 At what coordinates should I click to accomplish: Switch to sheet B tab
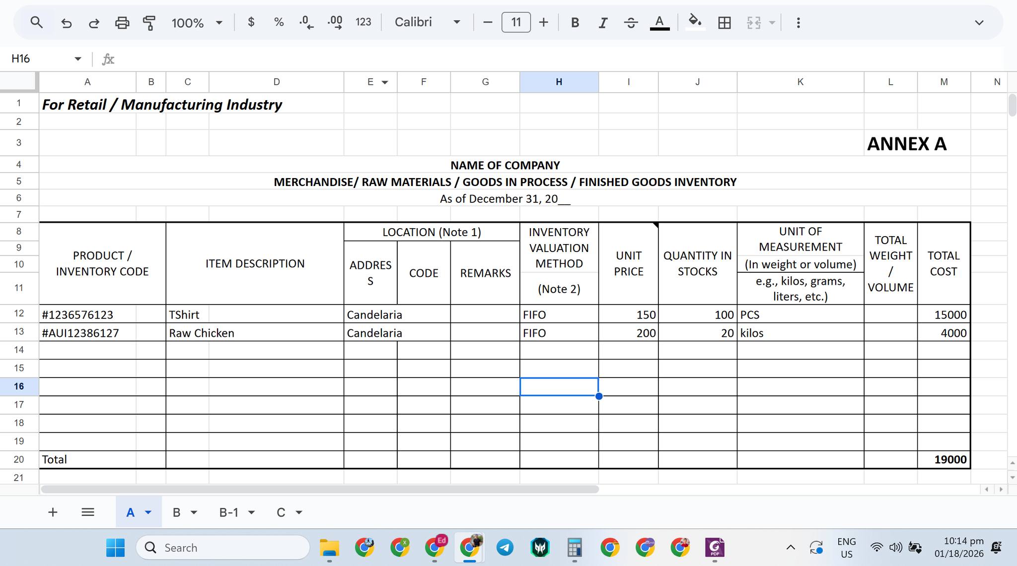click(x=176, y=512)
